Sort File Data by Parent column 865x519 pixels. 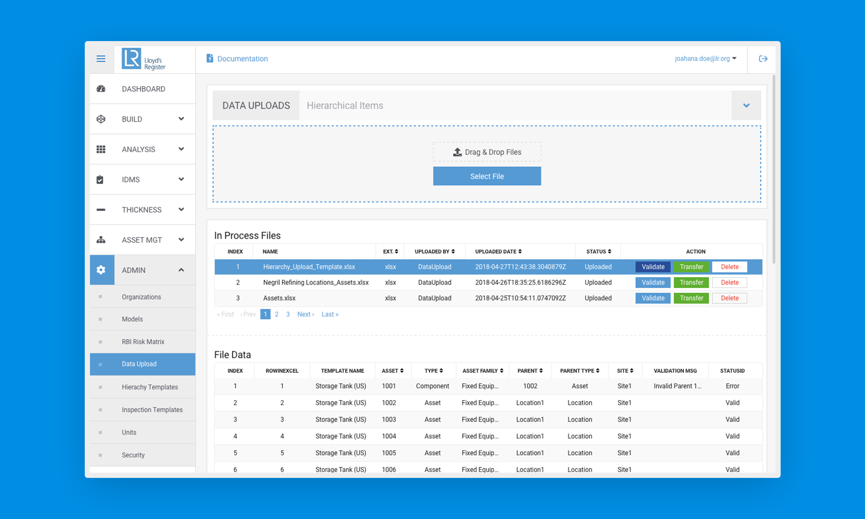pos(541,371)
